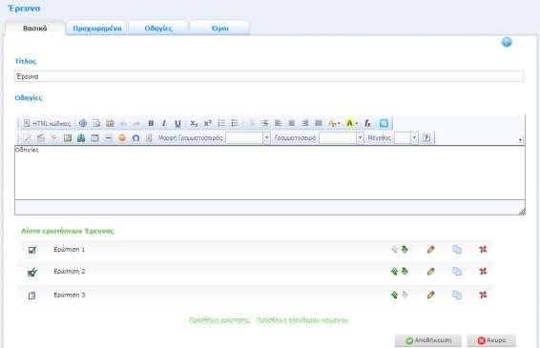Click the Άκυρο cancel button
The width and height of the screenshot is (540, 348).
click(491, 340)
